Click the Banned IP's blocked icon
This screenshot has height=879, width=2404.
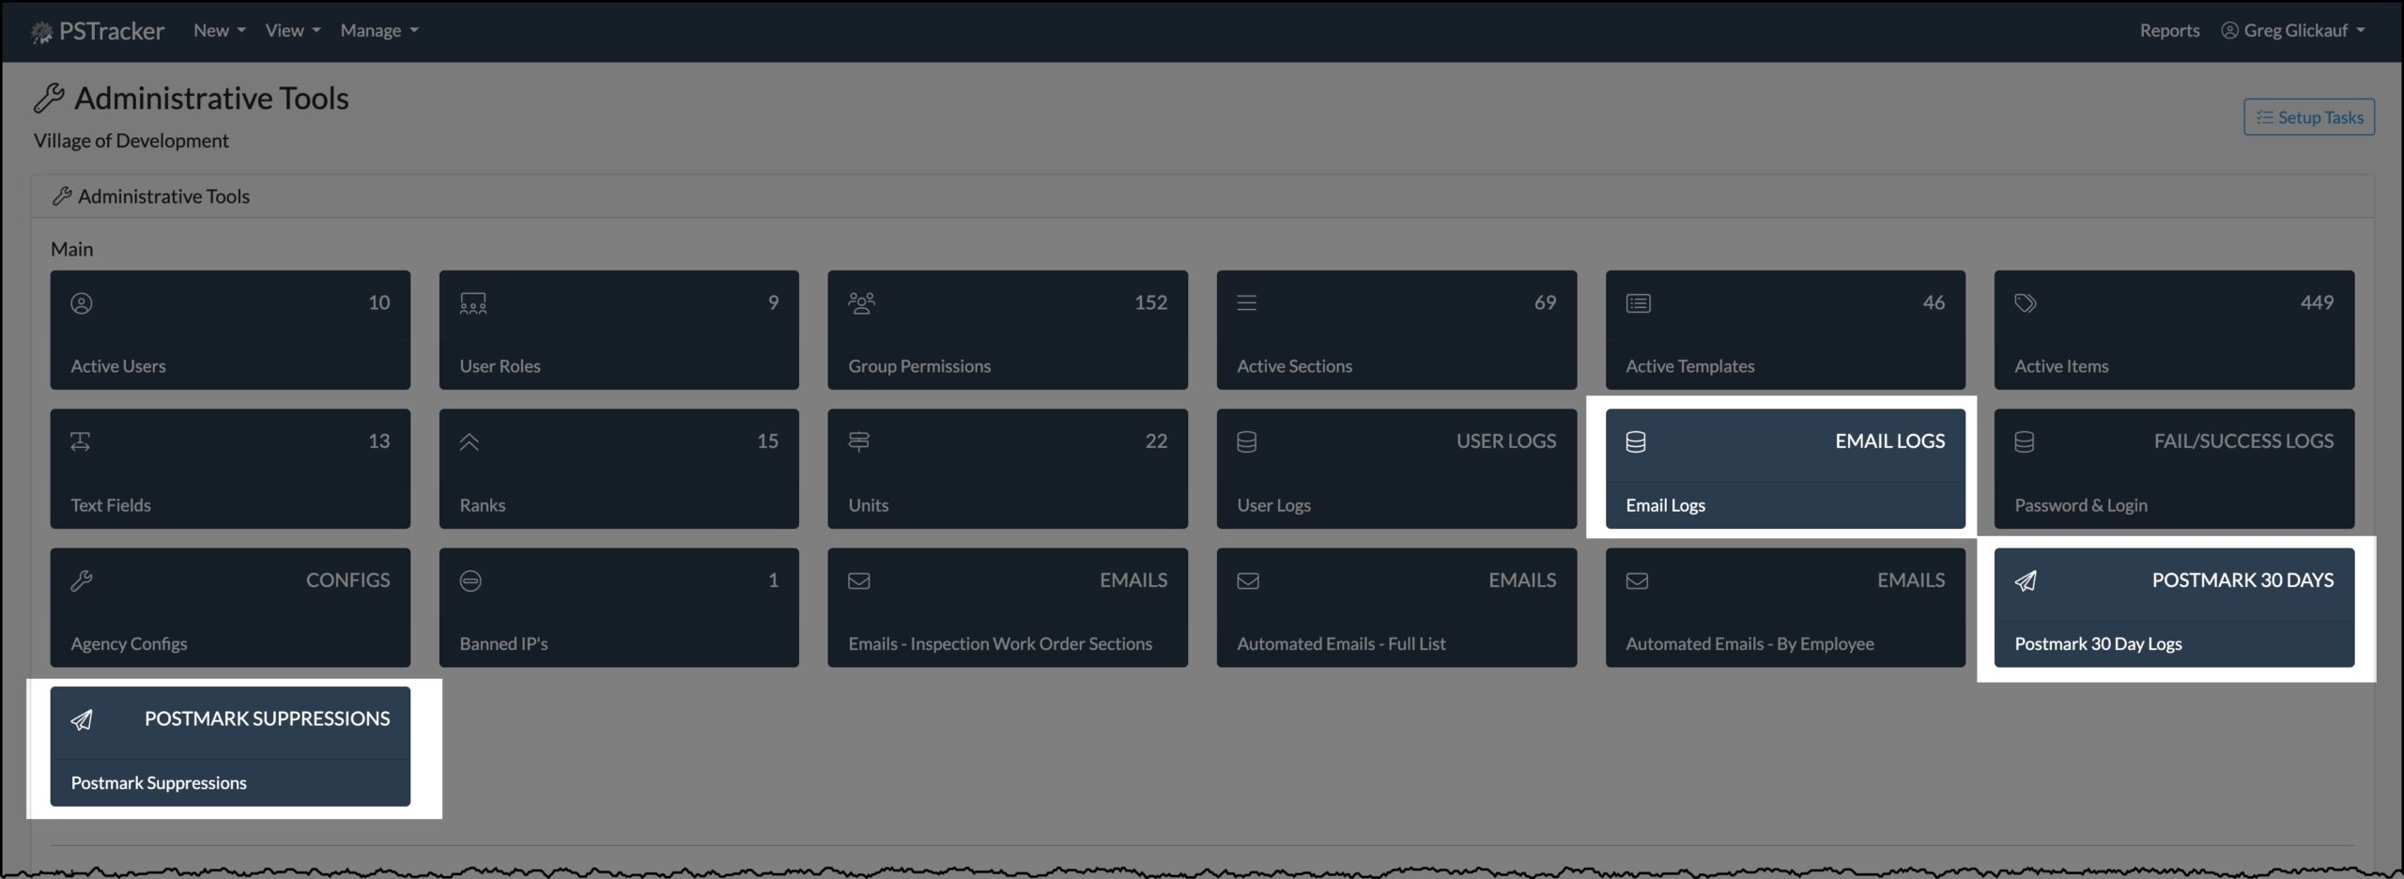(x=470, y=580)
